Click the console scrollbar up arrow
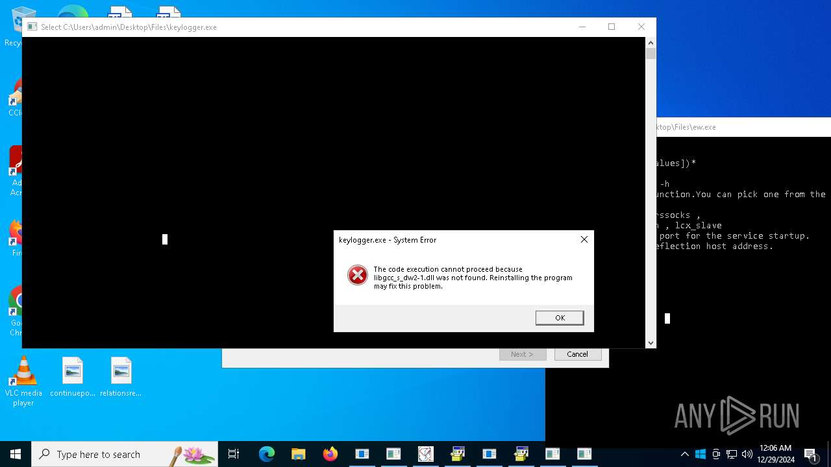This screenshot has height=467, width=831. click(651, 42)
